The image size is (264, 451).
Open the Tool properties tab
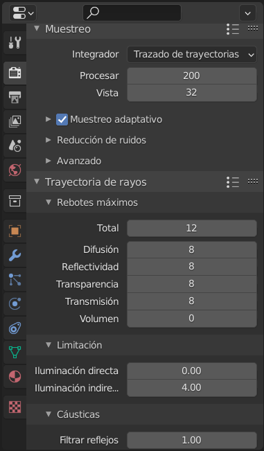pyautogui.click(x=15, y=42)
